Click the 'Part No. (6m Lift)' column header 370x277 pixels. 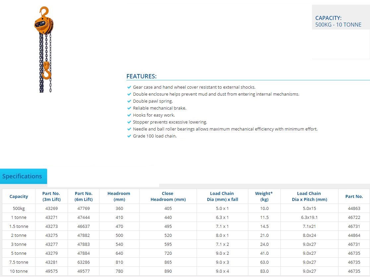84,196
